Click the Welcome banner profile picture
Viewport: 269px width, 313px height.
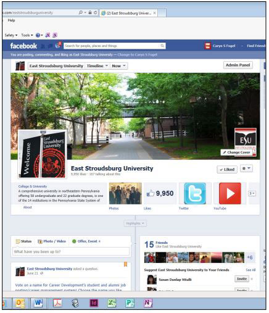point(43,154)
